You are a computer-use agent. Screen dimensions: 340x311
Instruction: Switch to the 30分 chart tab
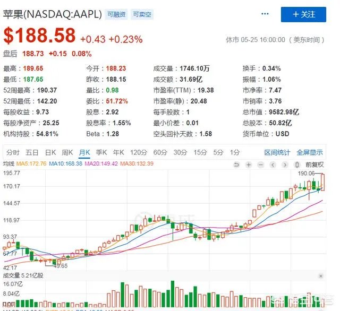tap(180, 152)
